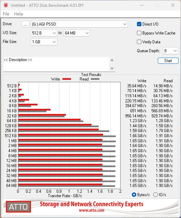
Task: Click the 1.28 GB/s read value
Action: 164,121
